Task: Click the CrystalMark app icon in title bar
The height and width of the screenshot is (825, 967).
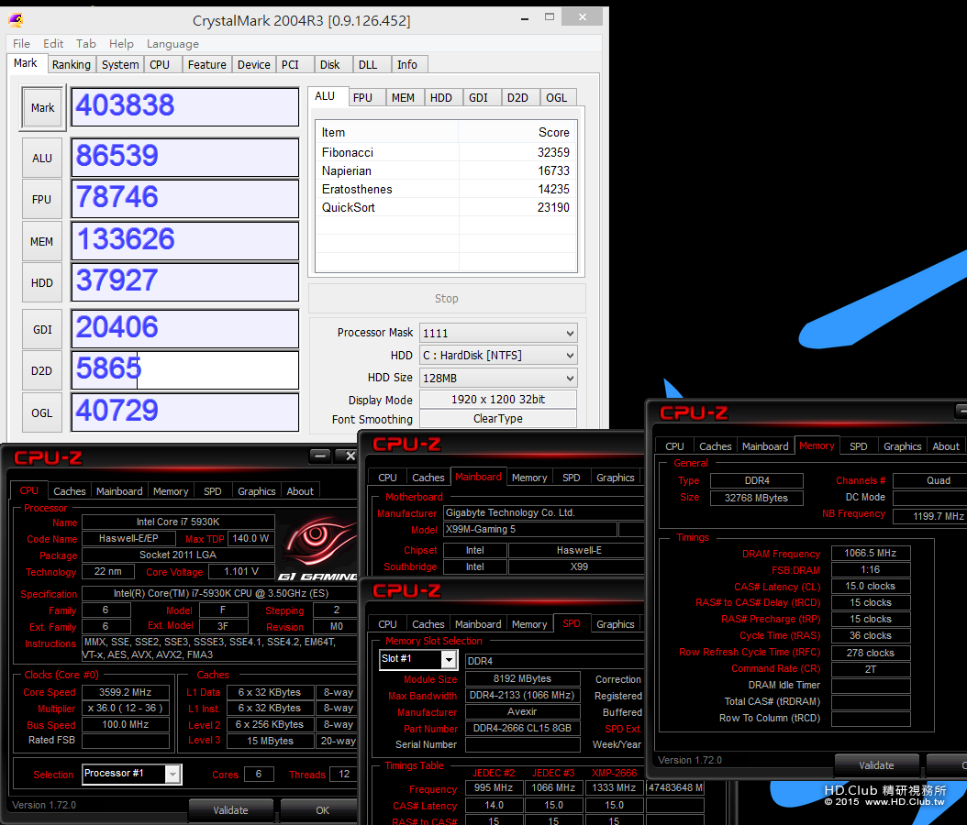Action: pyautogui.click(x=17, y=19)
